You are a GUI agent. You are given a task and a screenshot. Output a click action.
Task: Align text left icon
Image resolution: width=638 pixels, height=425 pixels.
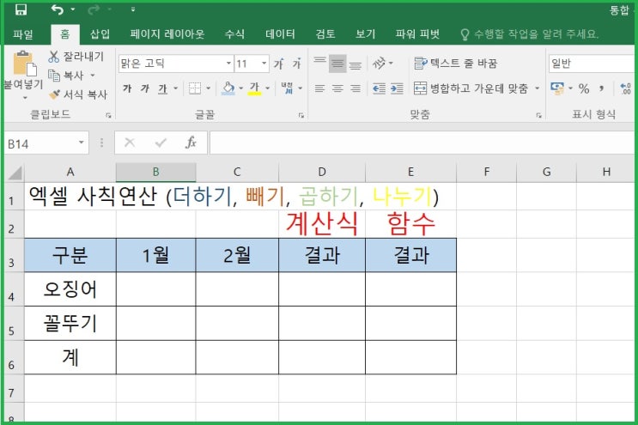(x=319, y=88)
